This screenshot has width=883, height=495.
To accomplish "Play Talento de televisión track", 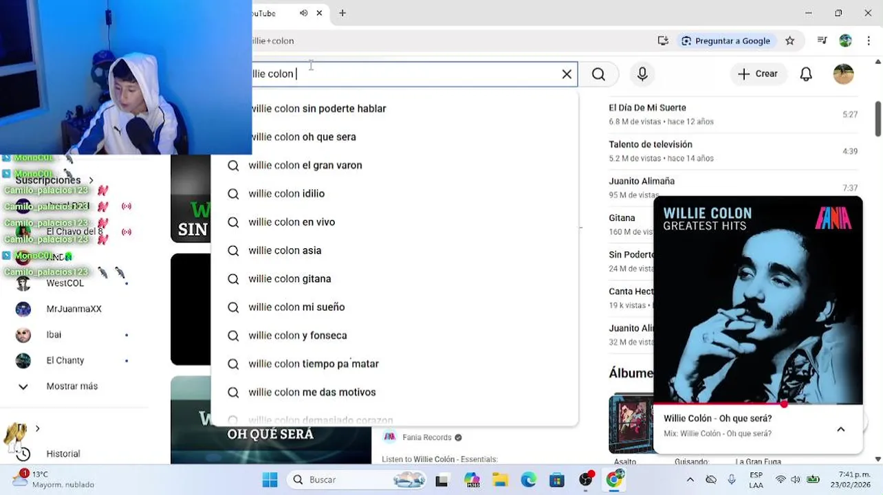I will (x=733, y=151).
